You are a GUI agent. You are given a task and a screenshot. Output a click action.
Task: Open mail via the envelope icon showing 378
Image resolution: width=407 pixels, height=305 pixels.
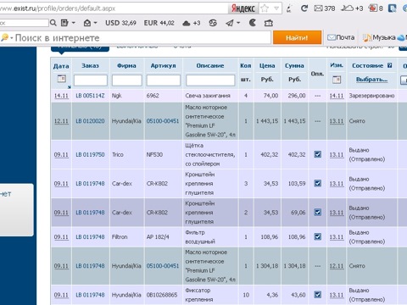(324, 8)
